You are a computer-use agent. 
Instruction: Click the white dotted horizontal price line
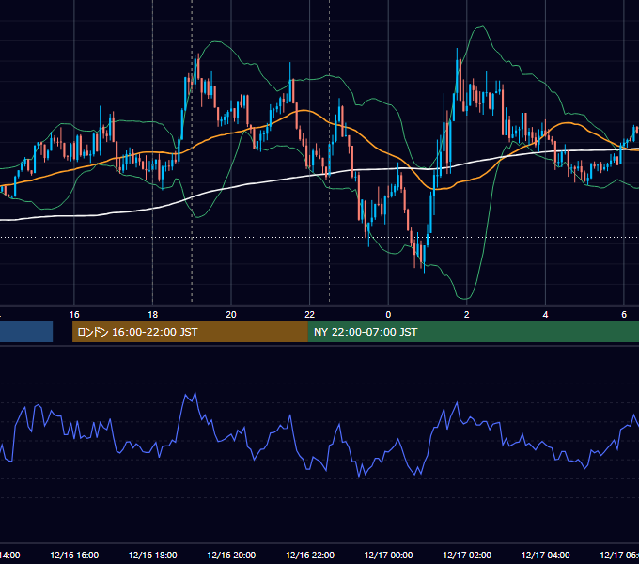click(x=319, y=237)
